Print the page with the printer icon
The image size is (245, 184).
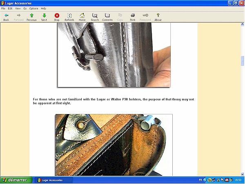[133, 15]
